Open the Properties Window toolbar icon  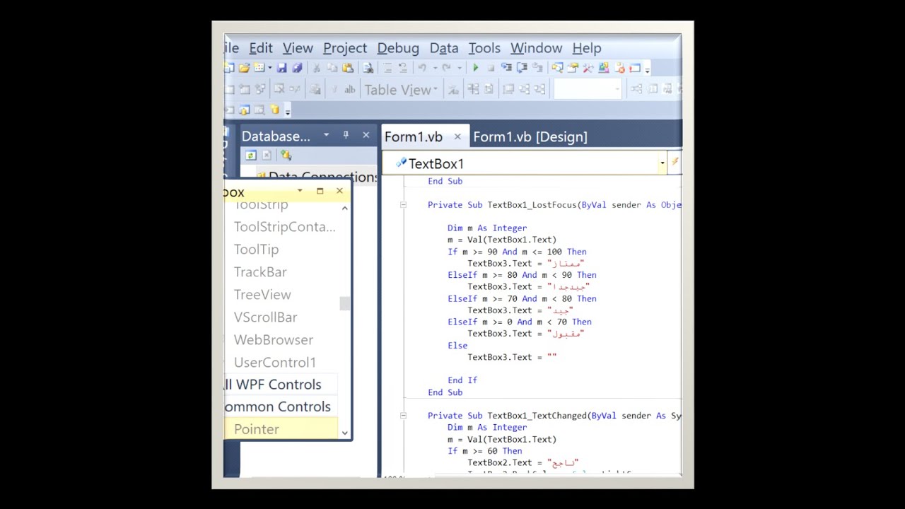[573, 68]
